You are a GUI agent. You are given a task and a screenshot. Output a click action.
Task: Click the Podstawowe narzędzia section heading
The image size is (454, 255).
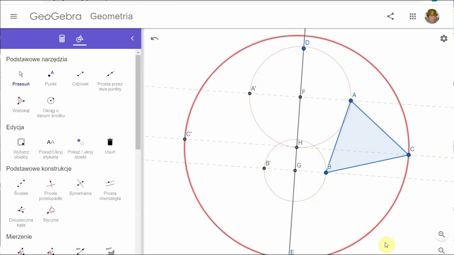tap(37, 59)
